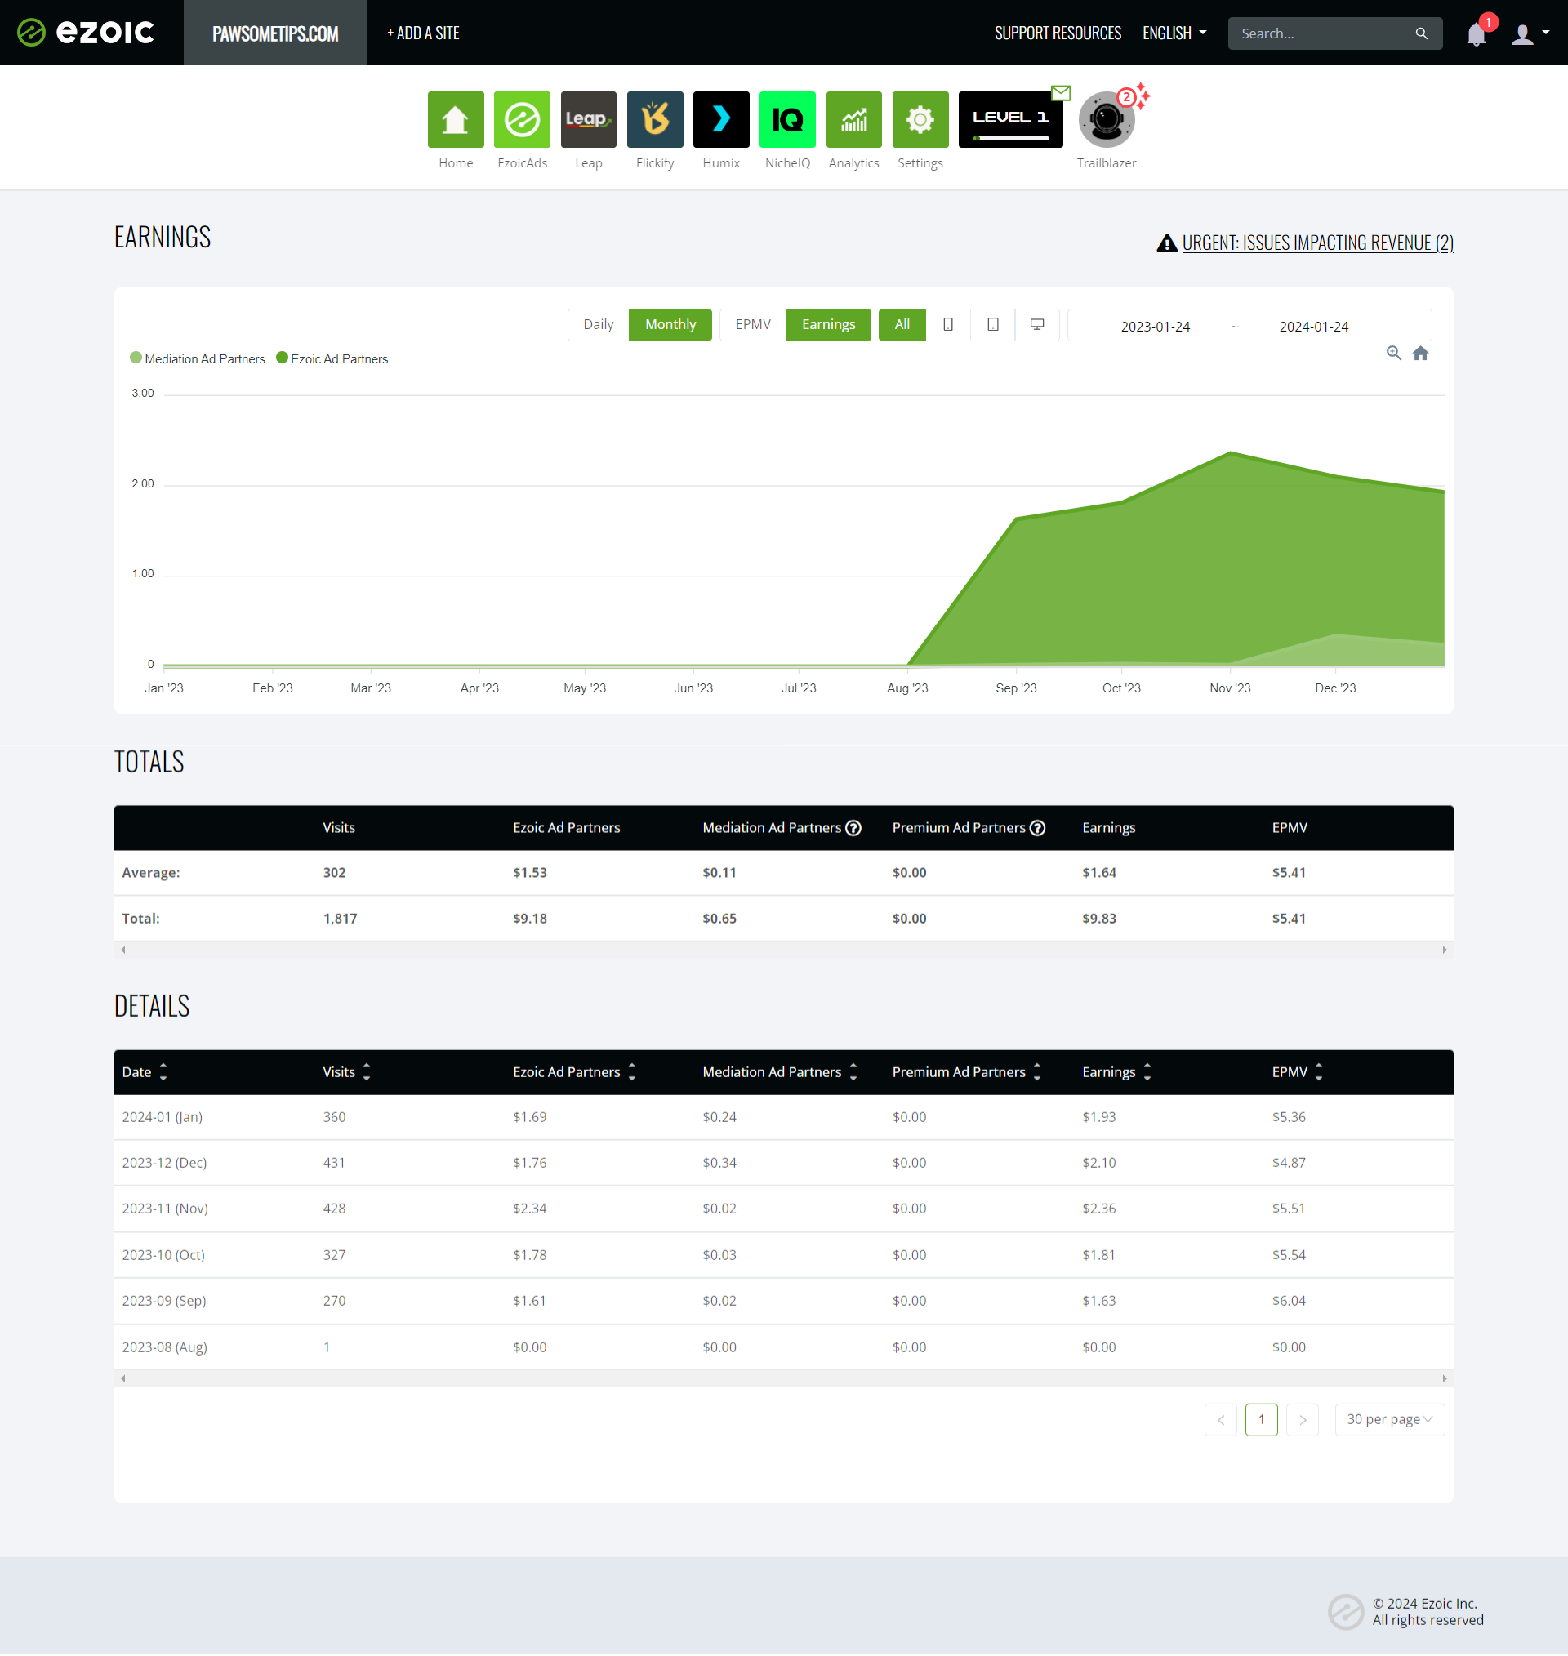Open the Humix icon

[721, 119]
